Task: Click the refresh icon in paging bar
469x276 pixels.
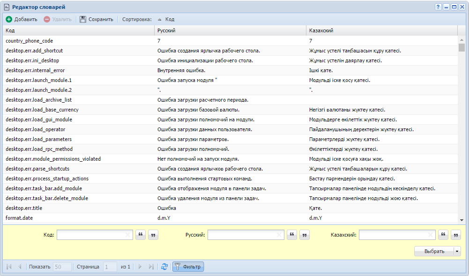Action: tap(164, 267)
